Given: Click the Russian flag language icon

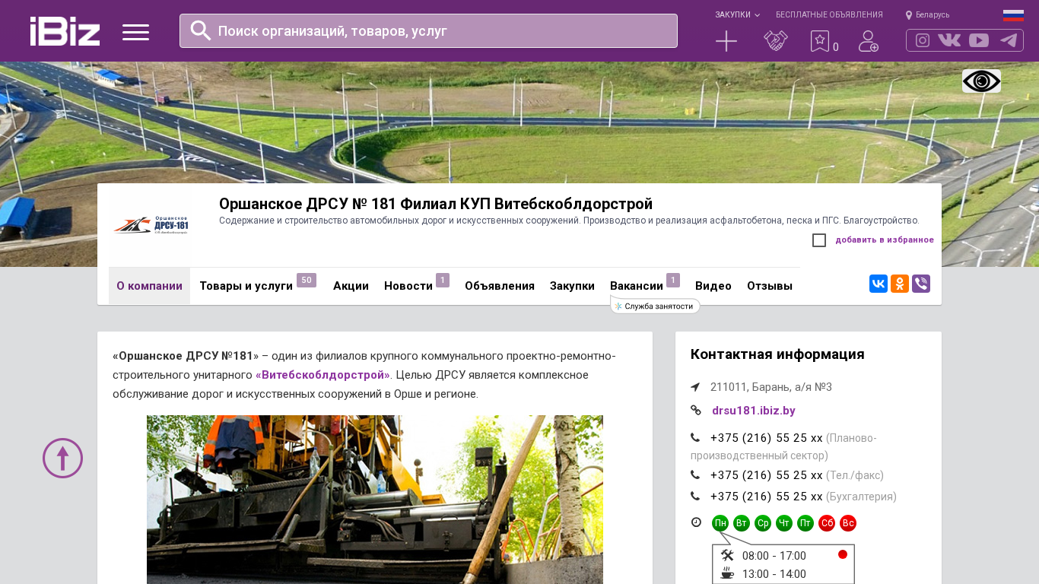Looking at the screenshot, I should coord(1013,15).
